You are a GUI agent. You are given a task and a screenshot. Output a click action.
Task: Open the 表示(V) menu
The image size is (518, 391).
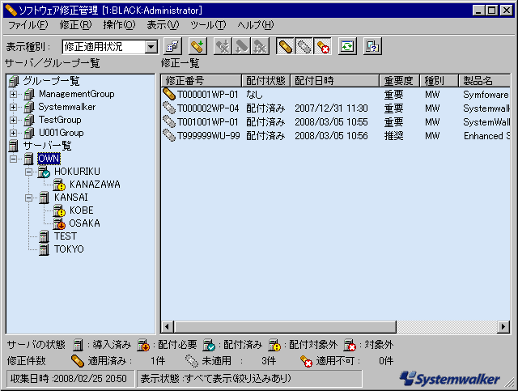pyautogui.click(x=163, y=25)
